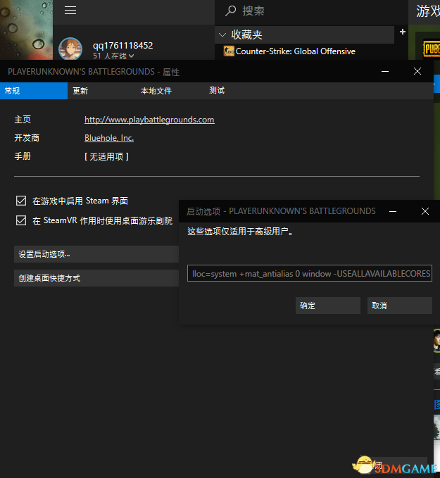This screenshot has height=478, width=440.
Task: Click the user avatar picture
Action: tap(70, 49)
